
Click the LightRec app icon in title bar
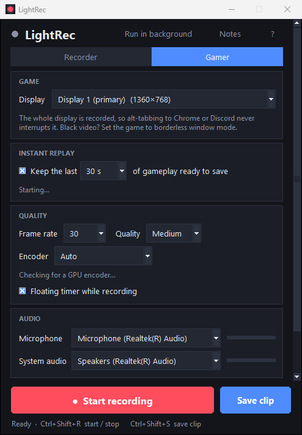point(10,9)
